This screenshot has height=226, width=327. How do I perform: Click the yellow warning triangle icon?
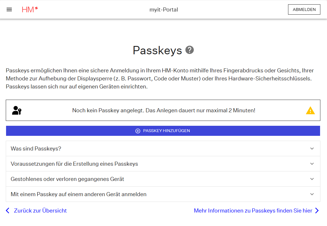310,111
